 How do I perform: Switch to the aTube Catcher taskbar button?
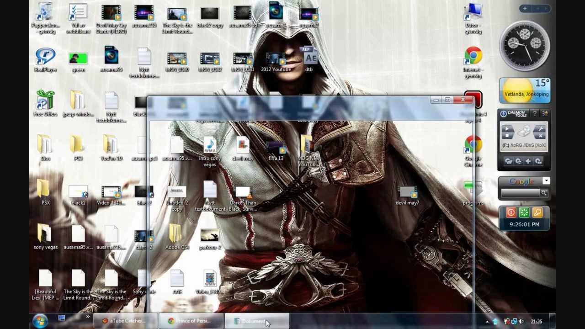coord(126,321)
